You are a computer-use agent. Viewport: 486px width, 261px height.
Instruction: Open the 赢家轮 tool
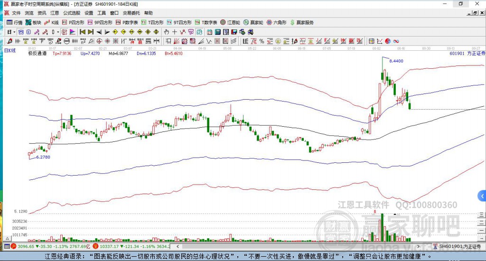click(x=253, y=22)
